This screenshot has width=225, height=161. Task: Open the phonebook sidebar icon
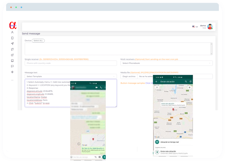click(12, 61)
